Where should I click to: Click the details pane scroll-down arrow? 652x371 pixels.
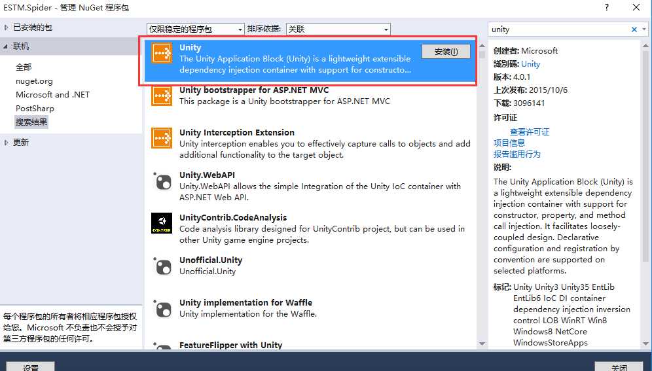click(x=645, y=344)
